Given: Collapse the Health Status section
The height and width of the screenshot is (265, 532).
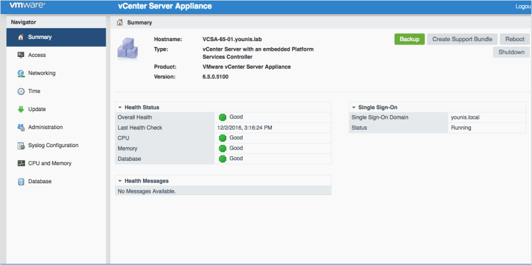Looking at the screenshot, I should (120, 107).
